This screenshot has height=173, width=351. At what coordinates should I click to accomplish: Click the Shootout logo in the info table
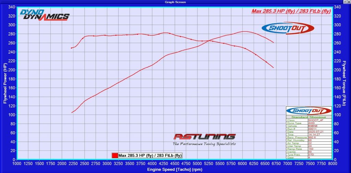[x=308, y=111]
